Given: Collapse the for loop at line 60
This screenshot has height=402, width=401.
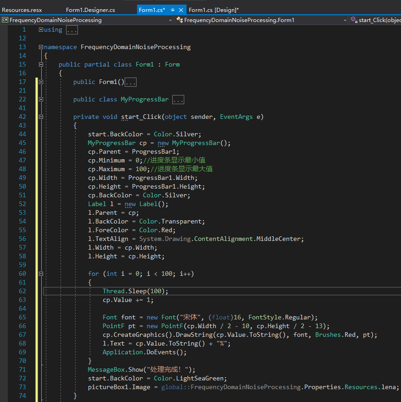Looking at the screenshot, I should (x=41, y=274).
